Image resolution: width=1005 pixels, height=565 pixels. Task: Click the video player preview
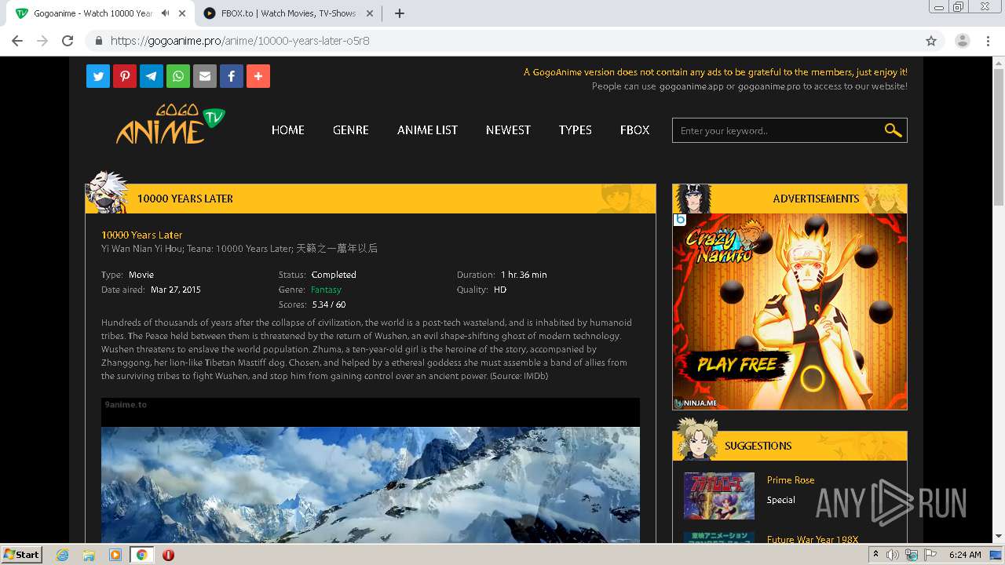(371, 470)
